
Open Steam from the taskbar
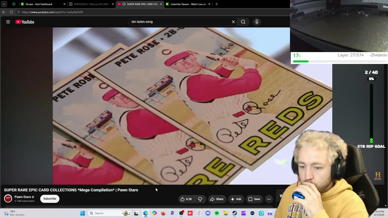235,213
